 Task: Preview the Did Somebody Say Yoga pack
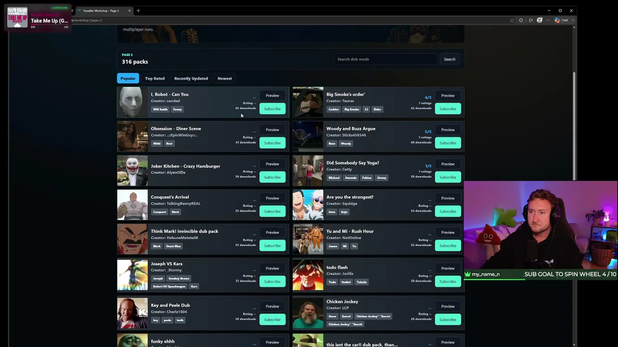click(x=448, y=164)
